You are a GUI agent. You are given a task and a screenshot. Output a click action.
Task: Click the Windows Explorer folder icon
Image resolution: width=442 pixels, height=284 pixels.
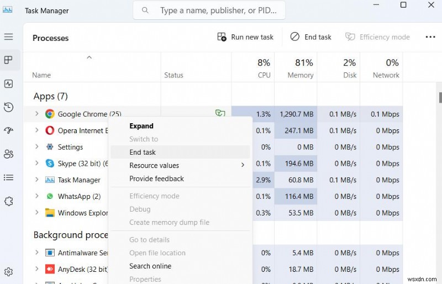tap(50, 213)
